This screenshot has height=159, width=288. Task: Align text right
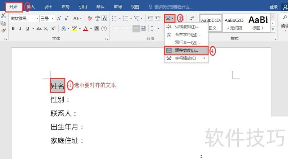[x=129, y=28]
